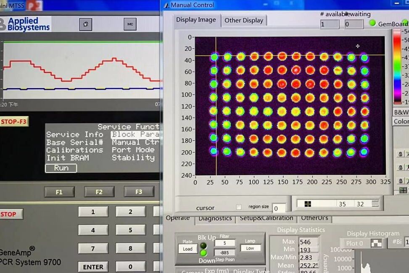This screenshot has height=273, width=409.
Task: Open the Diagnostics tab
Action: click(215, 218)
